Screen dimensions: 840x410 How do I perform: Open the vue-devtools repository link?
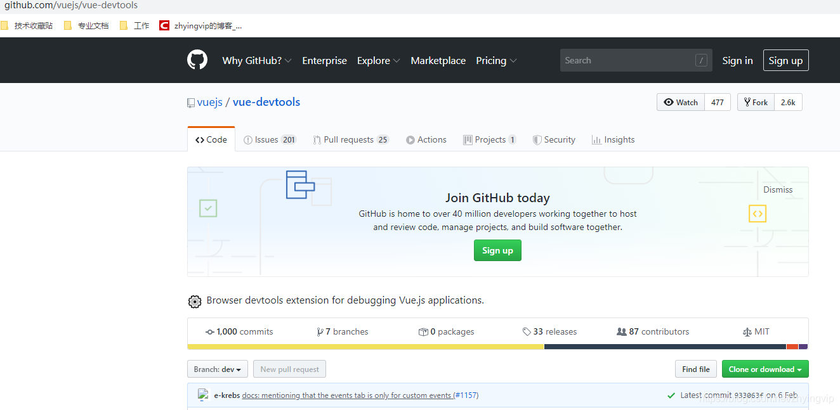pos(266,102)
